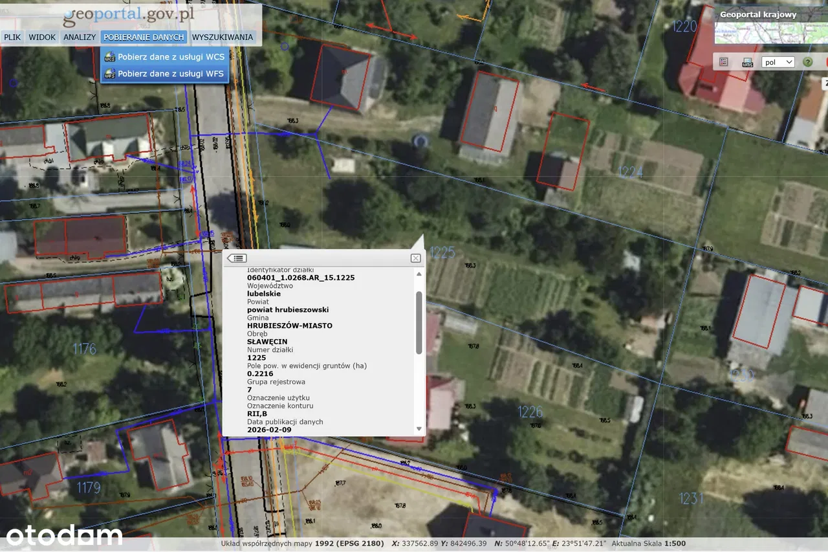Collapse the POBIERANIE DANYCH menu
The height and width of the screenshot is (552, 828).
[144, 37]
